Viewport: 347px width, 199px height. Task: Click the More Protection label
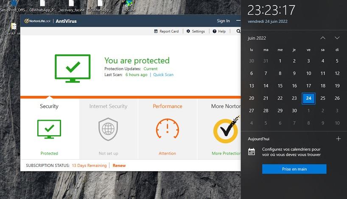click(226, 153)
